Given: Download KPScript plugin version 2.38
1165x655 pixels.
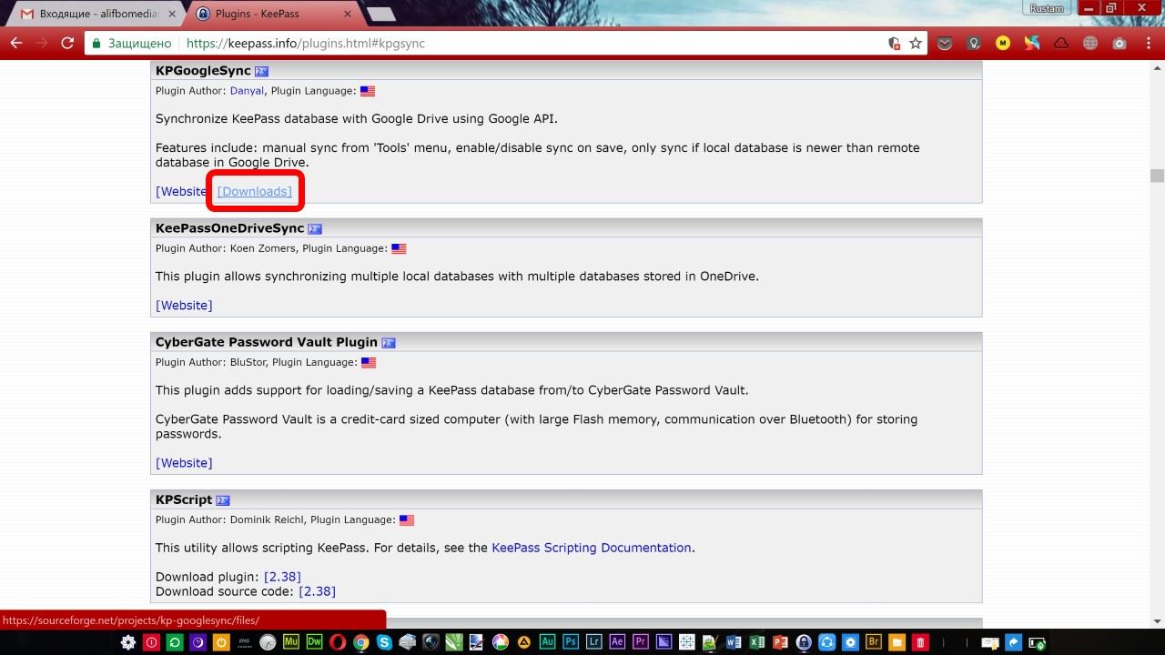Looking at the screenshot, I should [282, 577].
